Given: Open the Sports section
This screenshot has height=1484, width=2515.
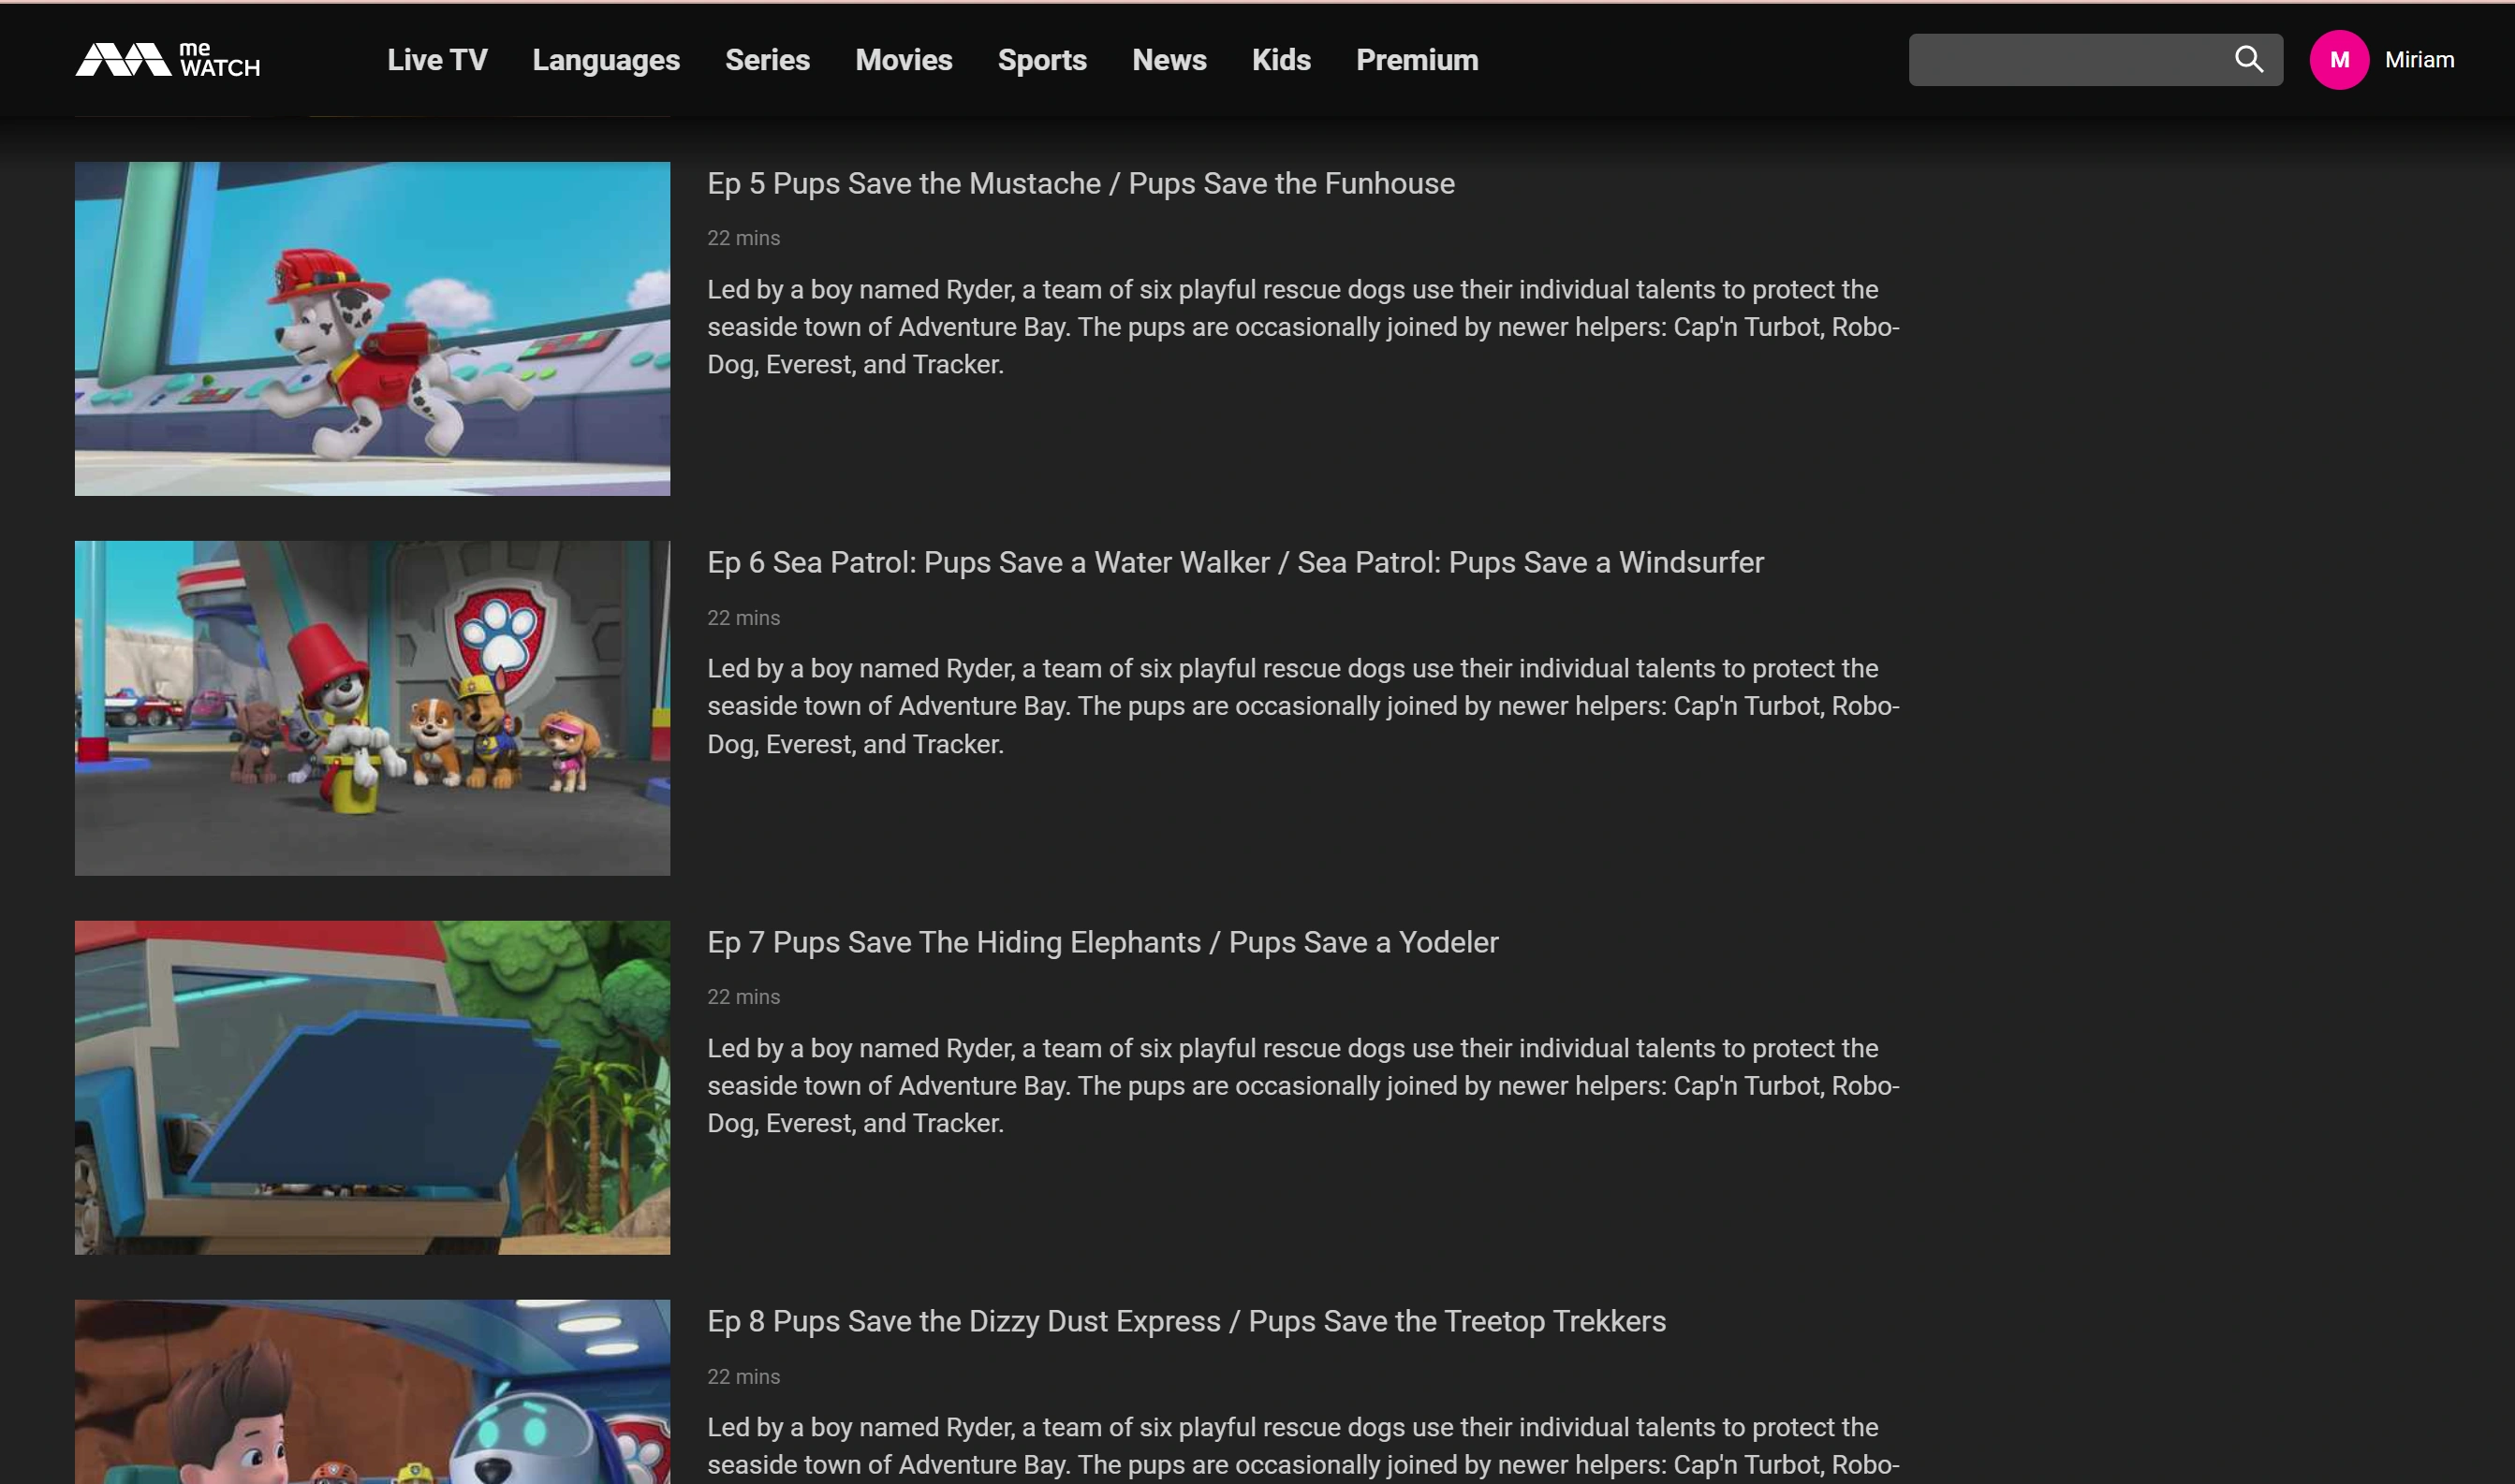Looking at the screenshot, I should (1041, 60).
